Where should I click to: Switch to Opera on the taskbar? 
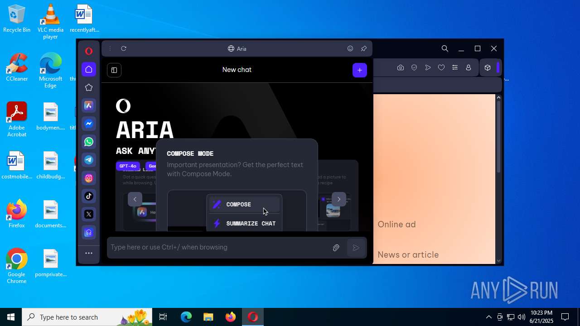click(252, 317)
